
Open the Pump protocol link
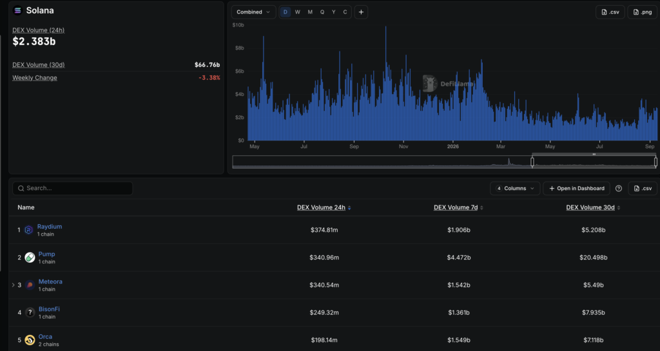point(46,254)
